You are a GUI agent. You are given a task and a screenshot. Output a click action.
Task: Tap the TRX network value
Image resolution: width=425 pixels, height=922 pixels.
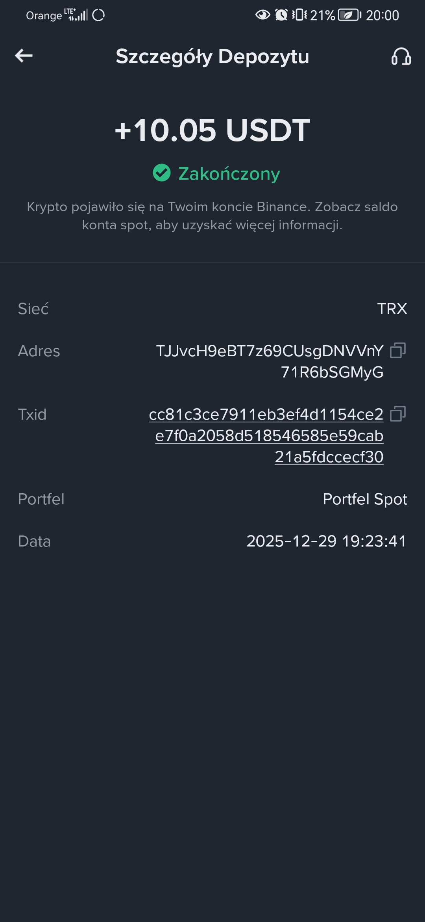[x=392, y=309]
